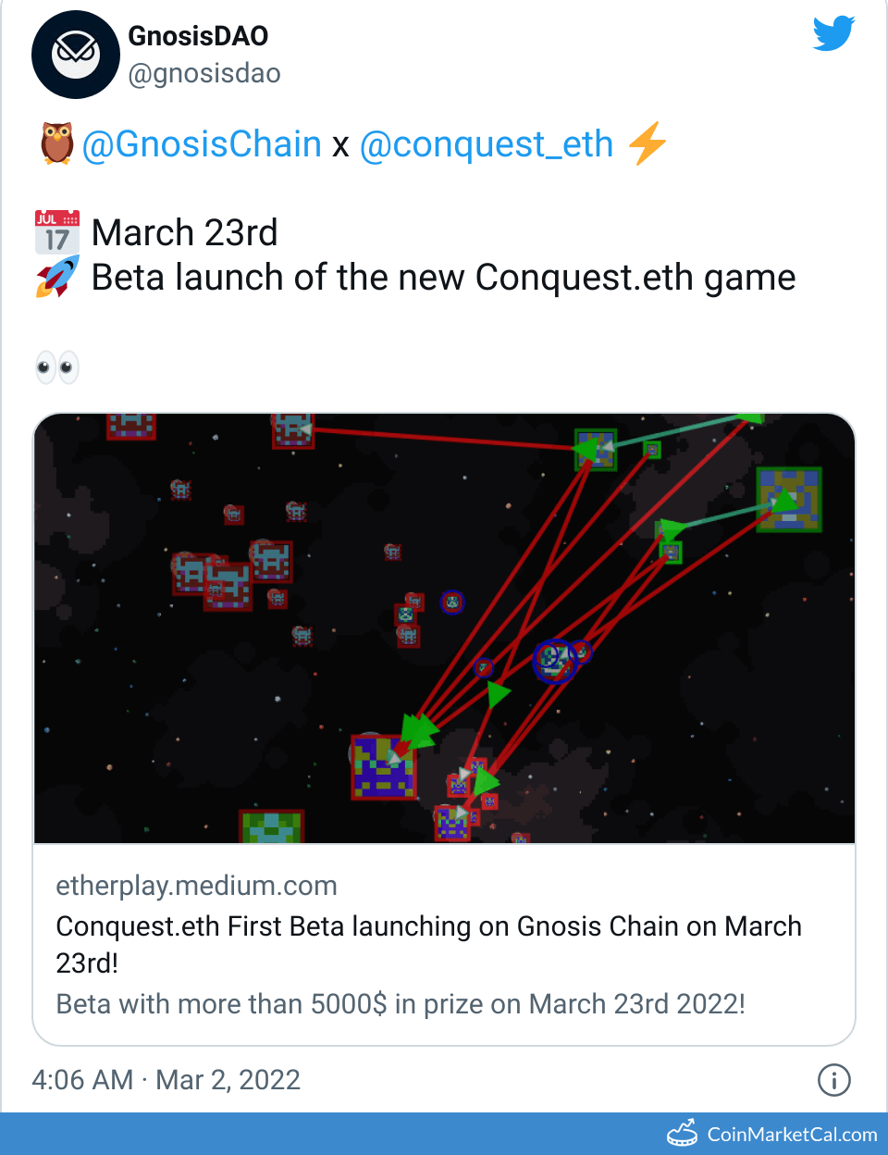Visit the @gnosisdao handle
Viewport: 888px width, 1155px height.
tap(204, 73)
